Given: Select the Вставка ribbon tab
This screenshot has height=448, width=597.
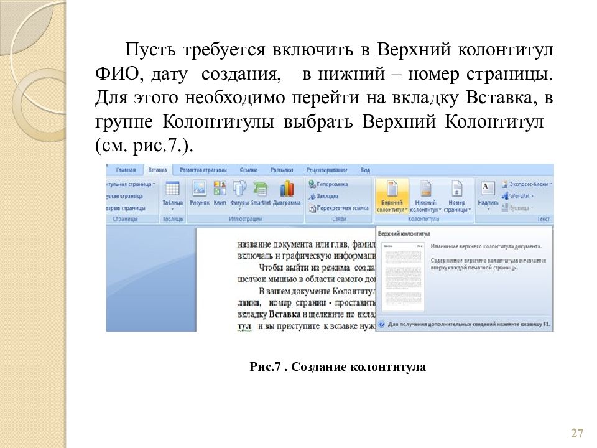Looking at the screenshot, I should 157,170.
